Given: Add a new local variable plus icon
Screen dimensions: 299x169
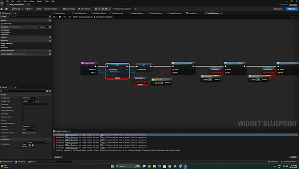Looking at the screenshot, I should (50, 54).
